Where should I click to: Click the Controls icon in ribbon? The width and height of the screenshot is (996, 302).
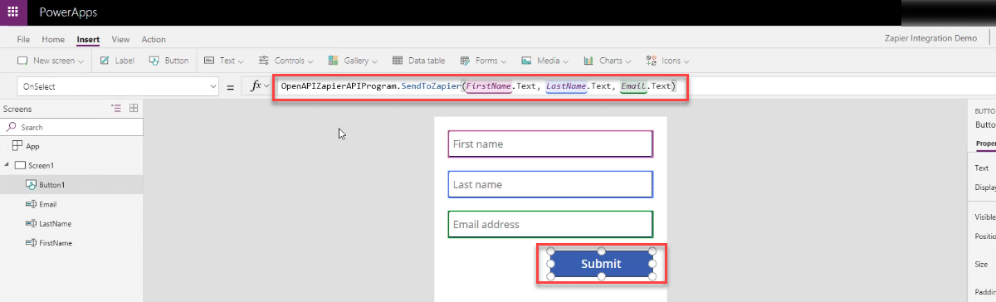pos(263,61)
